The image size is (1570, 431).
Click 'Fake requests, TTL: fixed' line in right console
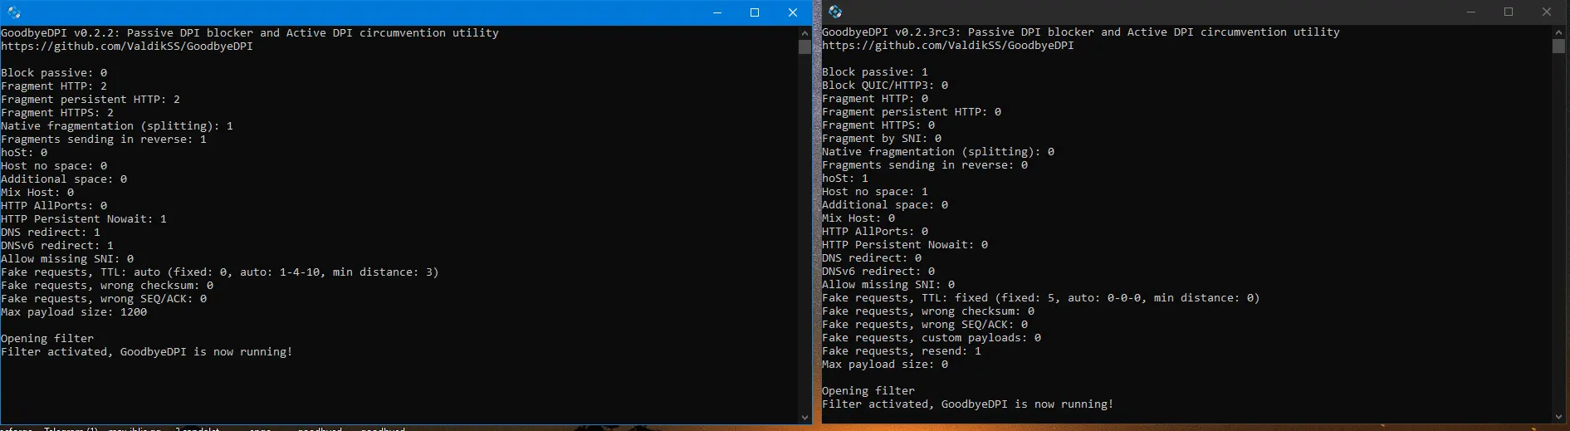(1041, 298)
